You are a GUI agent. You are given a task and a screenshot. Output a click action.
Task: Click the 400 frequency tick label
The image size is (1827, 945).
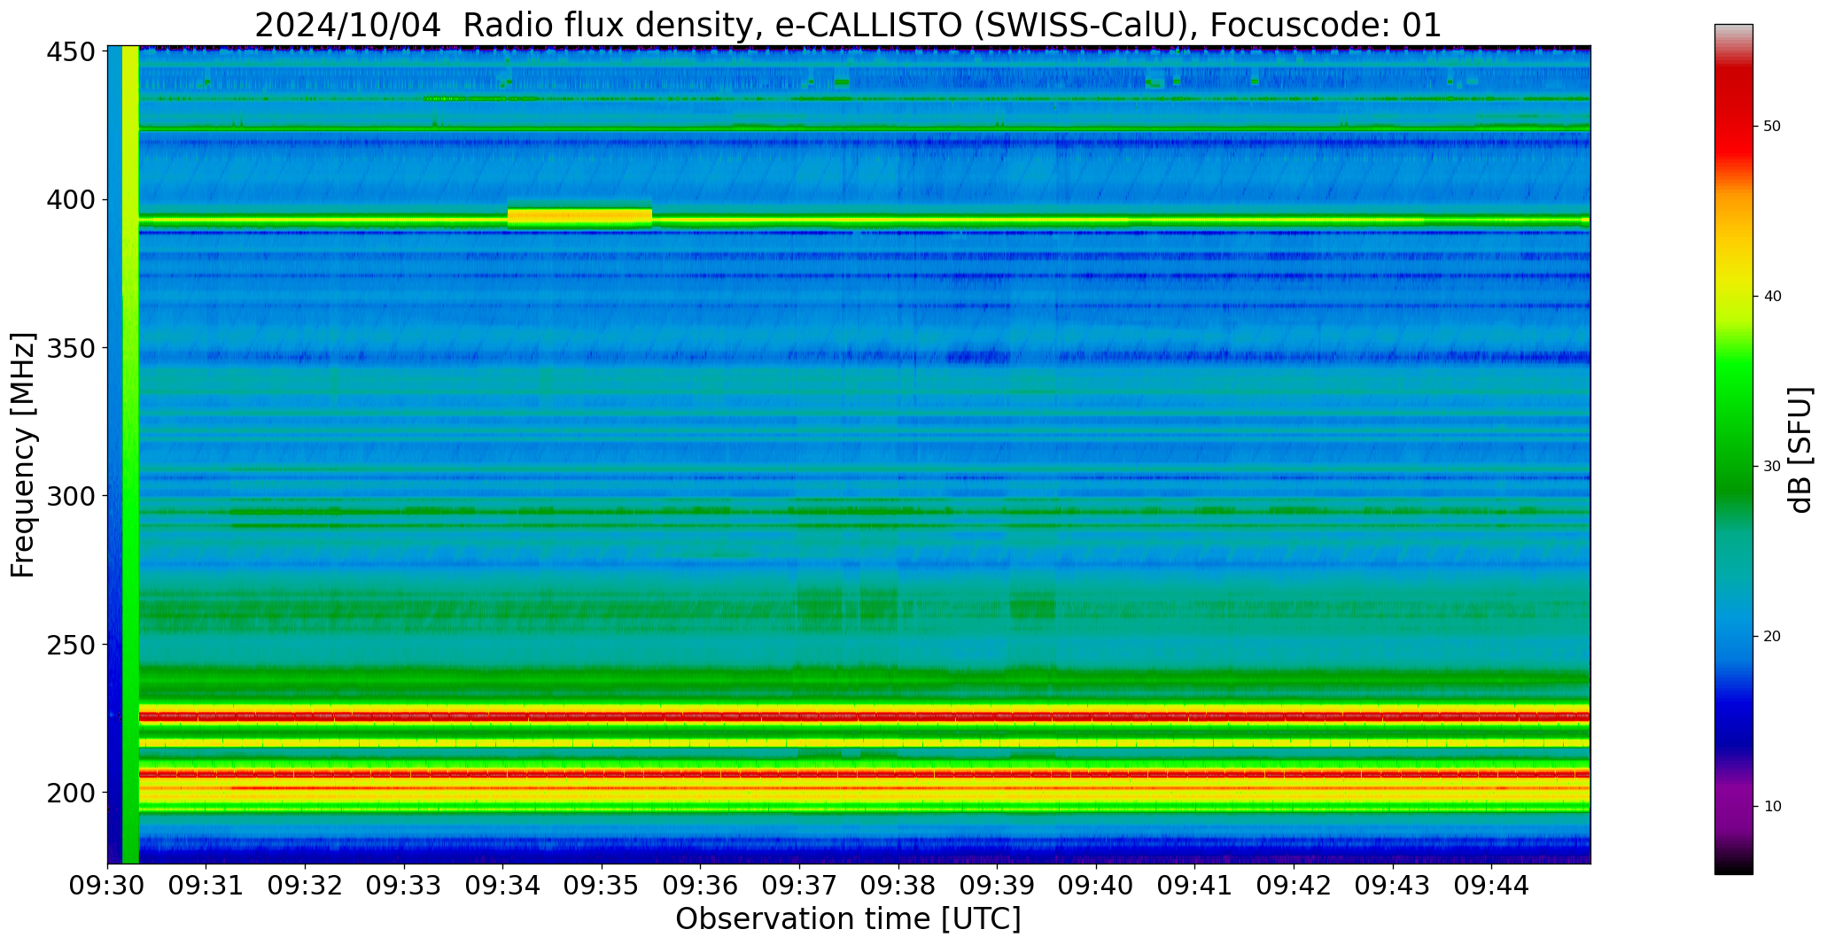pos(71,200)
